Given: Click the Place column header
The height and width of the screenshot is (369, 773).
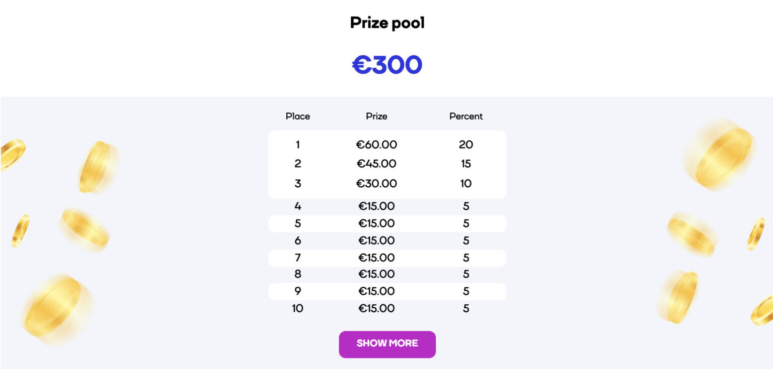Looking at the screenshot, I should pyautogui.click(x=298, y=116).
